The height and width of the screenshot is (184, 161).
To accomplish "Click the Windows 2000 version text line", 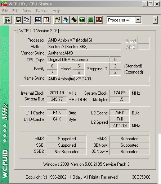I will pyautogui.click(x=86, y=164).
